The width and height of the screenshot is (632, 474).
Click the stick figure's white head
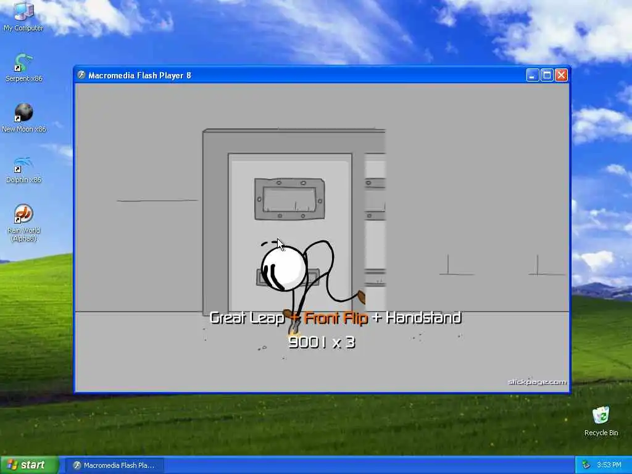(x=284, y=268)
